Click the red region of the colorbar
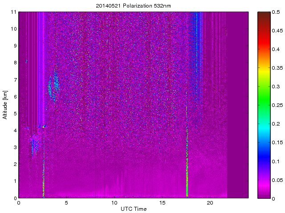This screenshot has height=213, width=285. (264, 42)
